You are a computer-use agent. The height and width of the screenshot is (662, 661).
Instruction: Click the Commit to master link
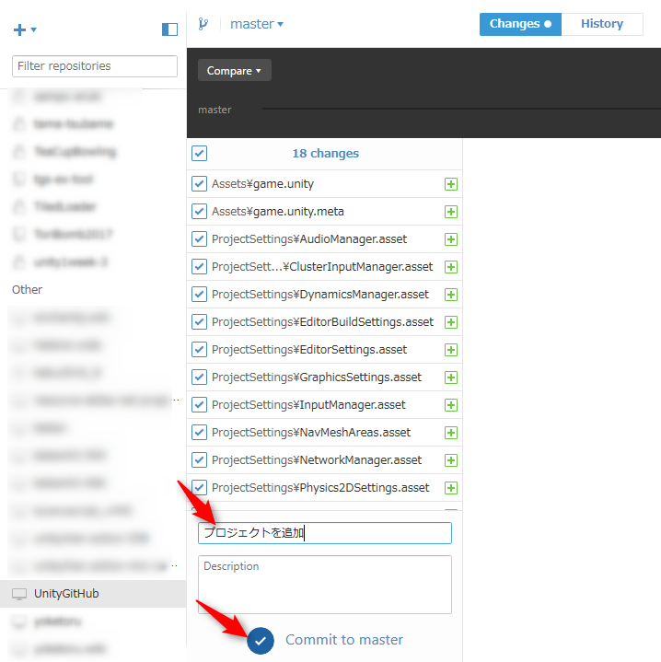click(344, 640)
